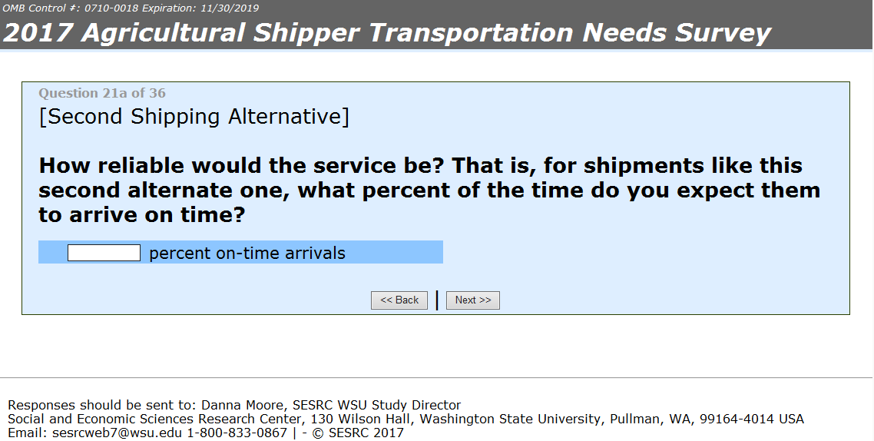Image resolution: width=874 pixels, height=441 pixels.
Task: Focus the percent on-time arrivals input box
Action: pyautogui.click(x=104, y=253)
